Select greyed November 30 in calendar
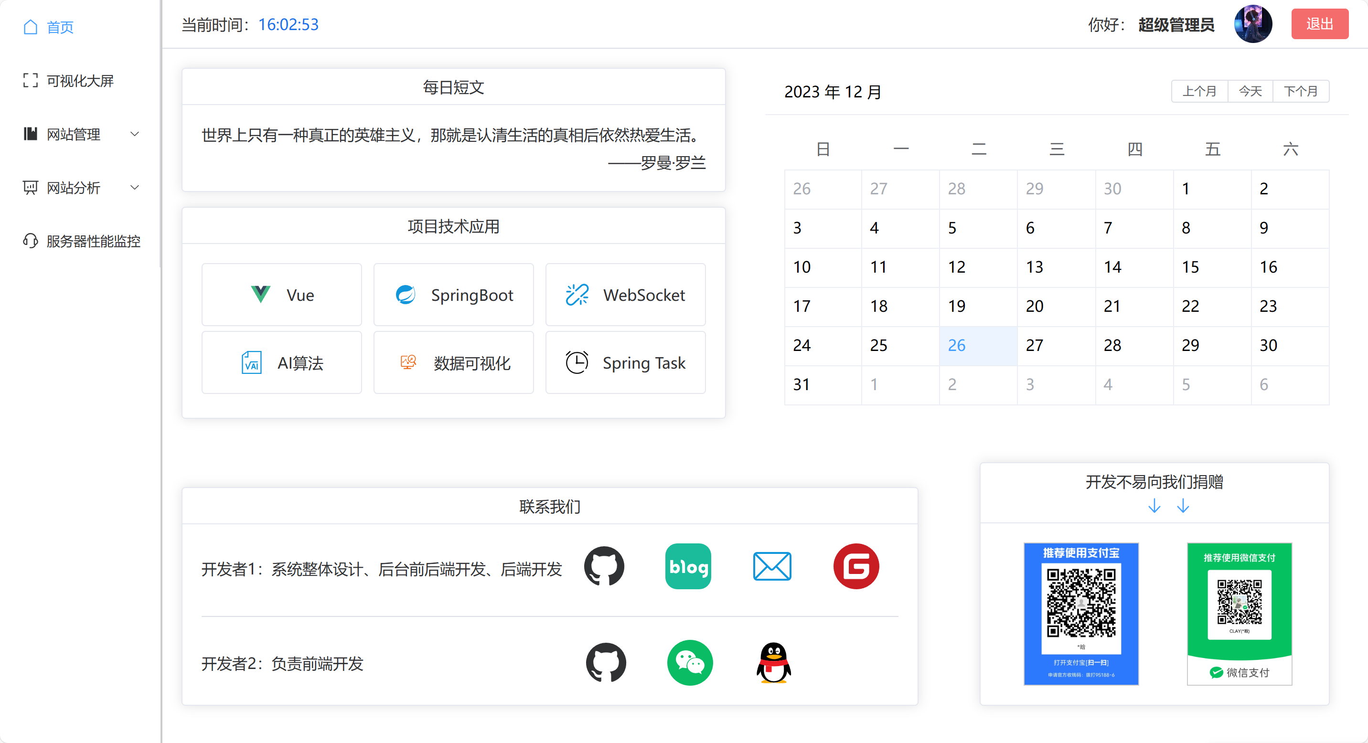The image size is (1368, 743). pos(1134,189)
